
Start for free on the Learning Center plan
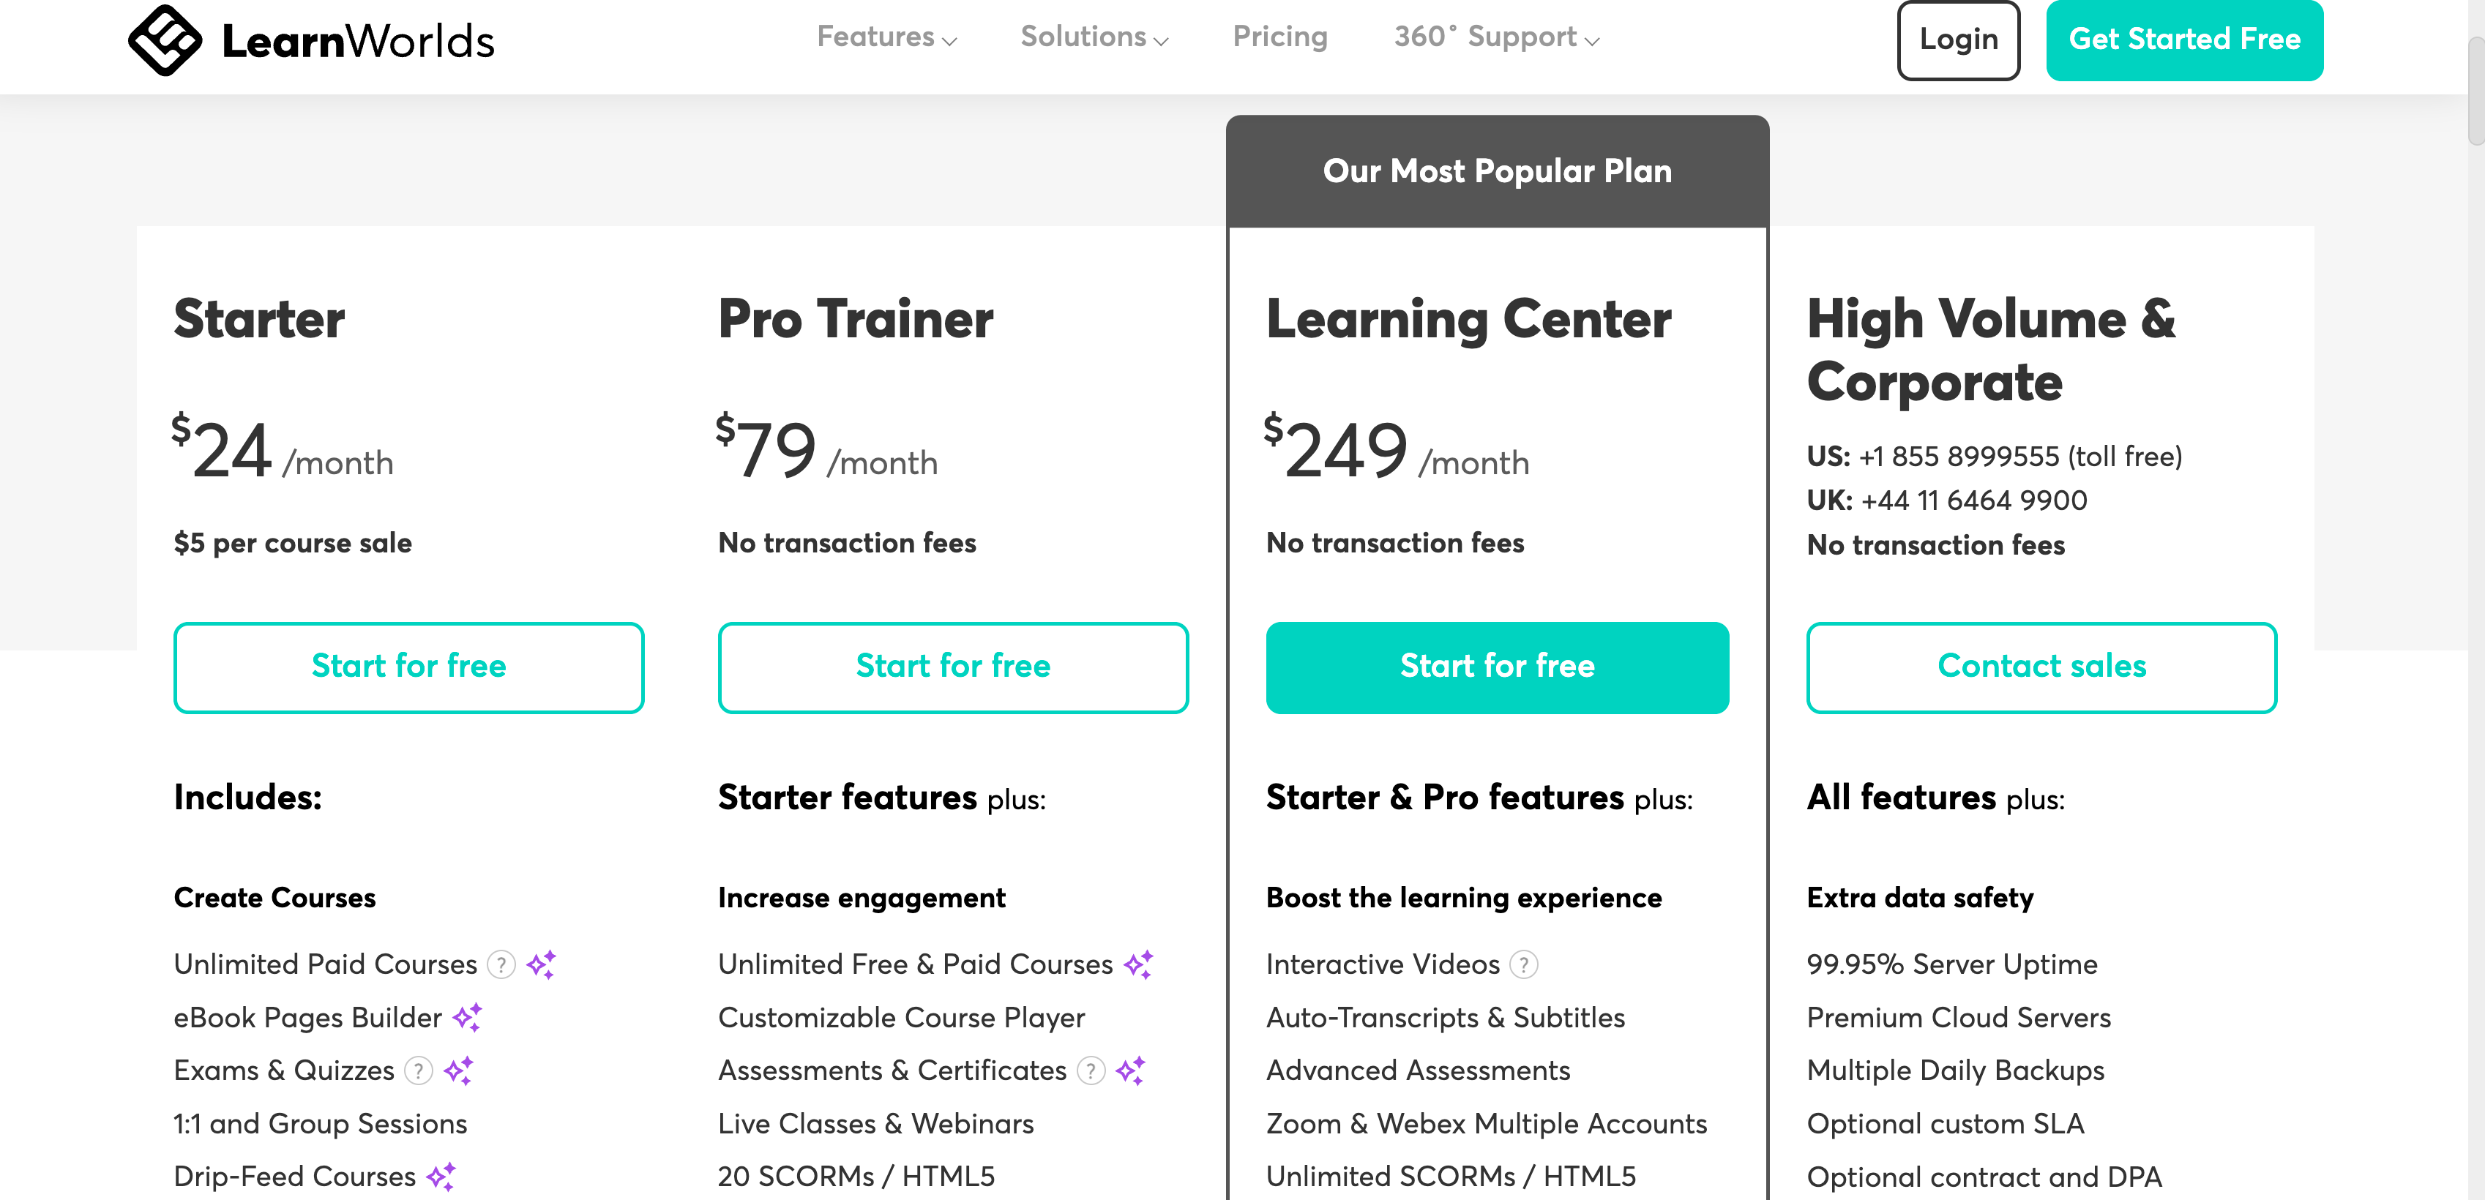tap(1497, 667)
